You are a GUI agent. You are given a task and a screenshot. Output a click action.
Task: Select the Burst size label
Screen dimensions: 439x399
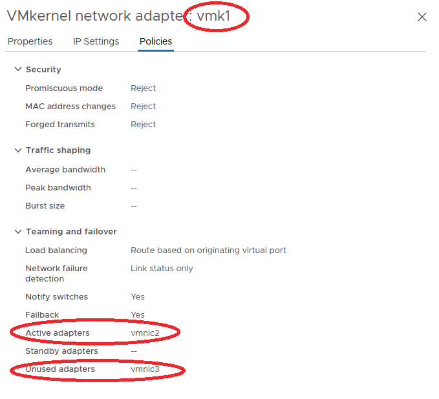45,206
